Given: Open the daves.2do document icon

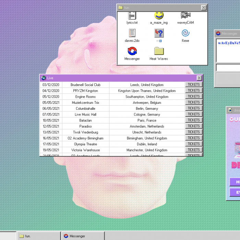Looking at the screenshot, I should coord(132,33).
